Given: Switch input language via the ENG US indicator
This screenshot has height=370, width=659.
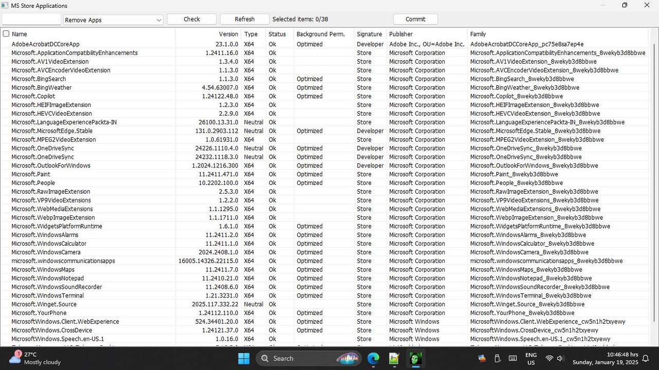Looking at the screenshot, I should point(531,358).
